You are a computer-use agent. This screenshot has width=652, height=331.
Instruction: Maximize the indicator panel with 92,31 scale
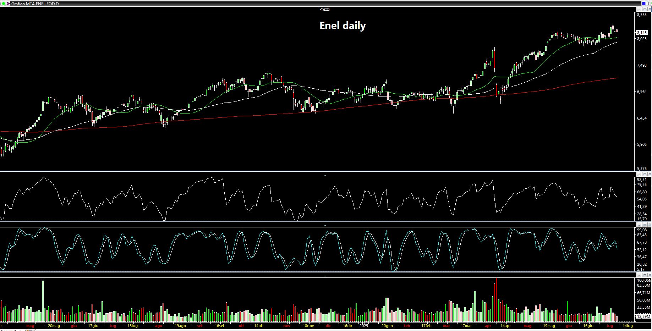[x=645, y=175]
